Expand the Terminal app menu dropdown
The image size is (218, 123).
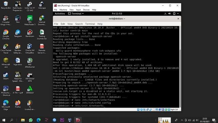[76, 14]
